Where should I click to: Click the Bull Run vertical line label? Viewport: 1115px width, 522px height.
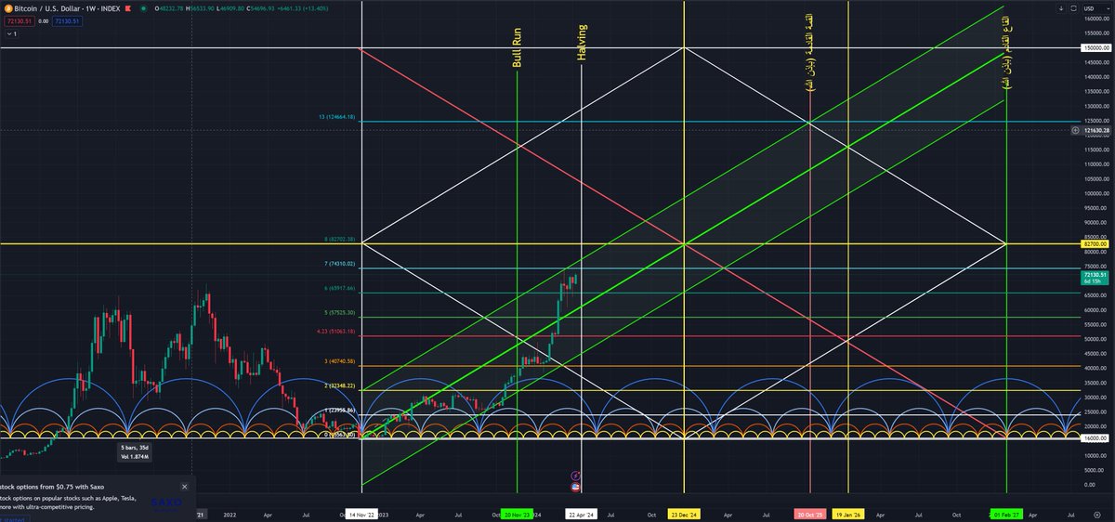click(517, 46)
